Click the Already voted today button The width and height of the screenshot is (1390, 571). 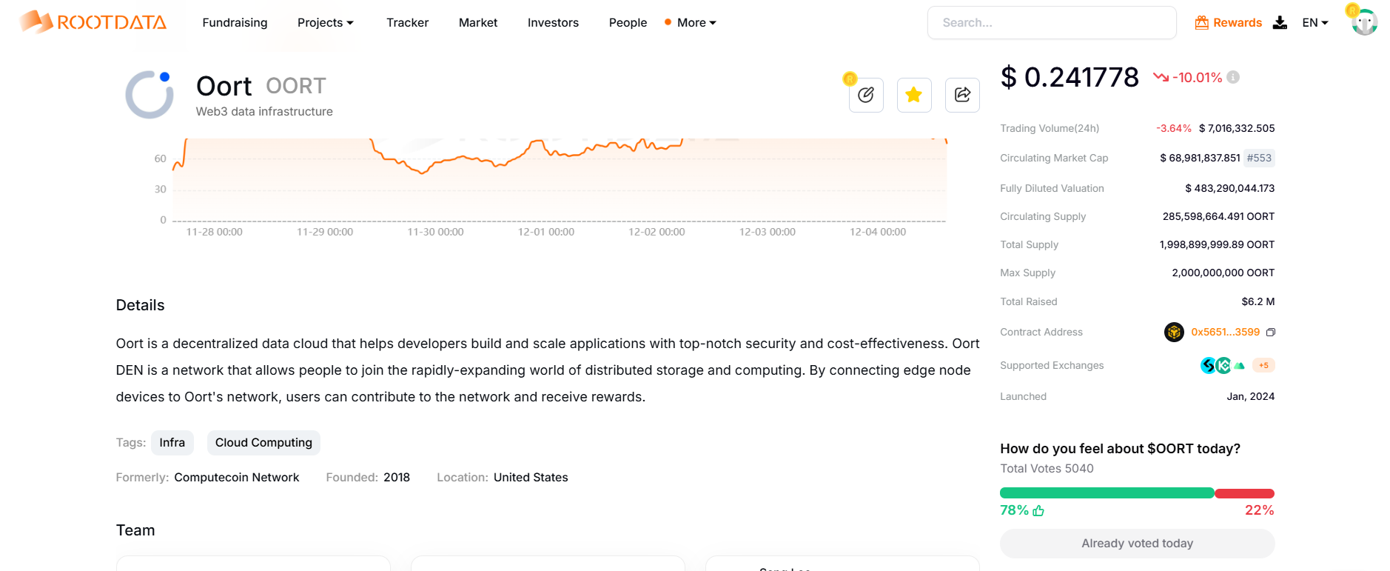[x=1137, y=544]
